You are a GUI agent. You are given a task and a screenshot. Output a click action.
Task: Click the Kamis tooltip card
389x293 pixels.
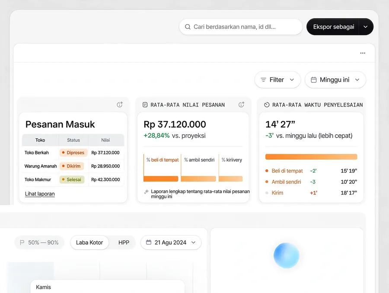coord(108,287)
